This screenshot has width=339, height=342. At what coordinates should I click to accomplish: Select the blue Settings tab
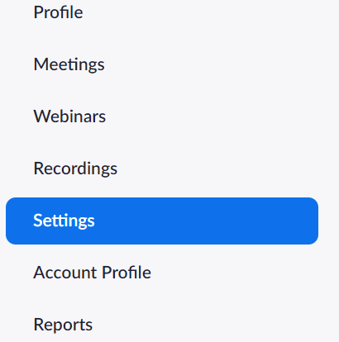[x=162, y=221]
